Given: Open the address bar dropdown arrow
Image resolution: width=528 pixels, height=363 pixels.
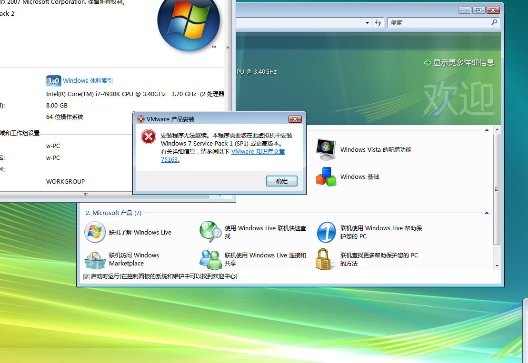Looking at the screenshot, I should tap(367, 23).
